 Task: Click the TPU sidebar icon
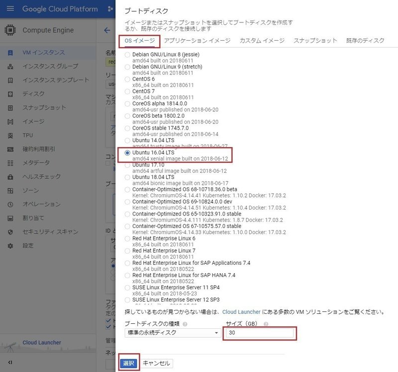(x=10, y=136)
